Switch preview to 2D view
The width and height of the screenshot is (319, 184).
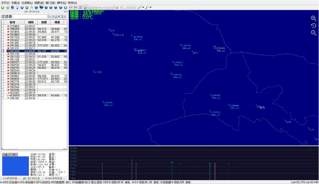pos(5,155)
